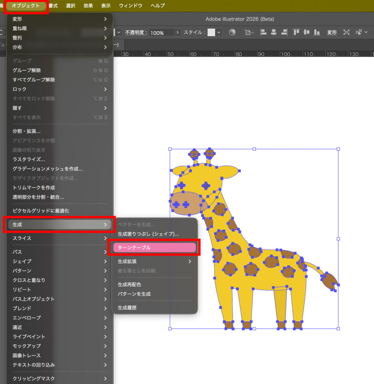Open the graphic style dropdown arrow
The image size is (374, 384).
[x=219, y=33]
